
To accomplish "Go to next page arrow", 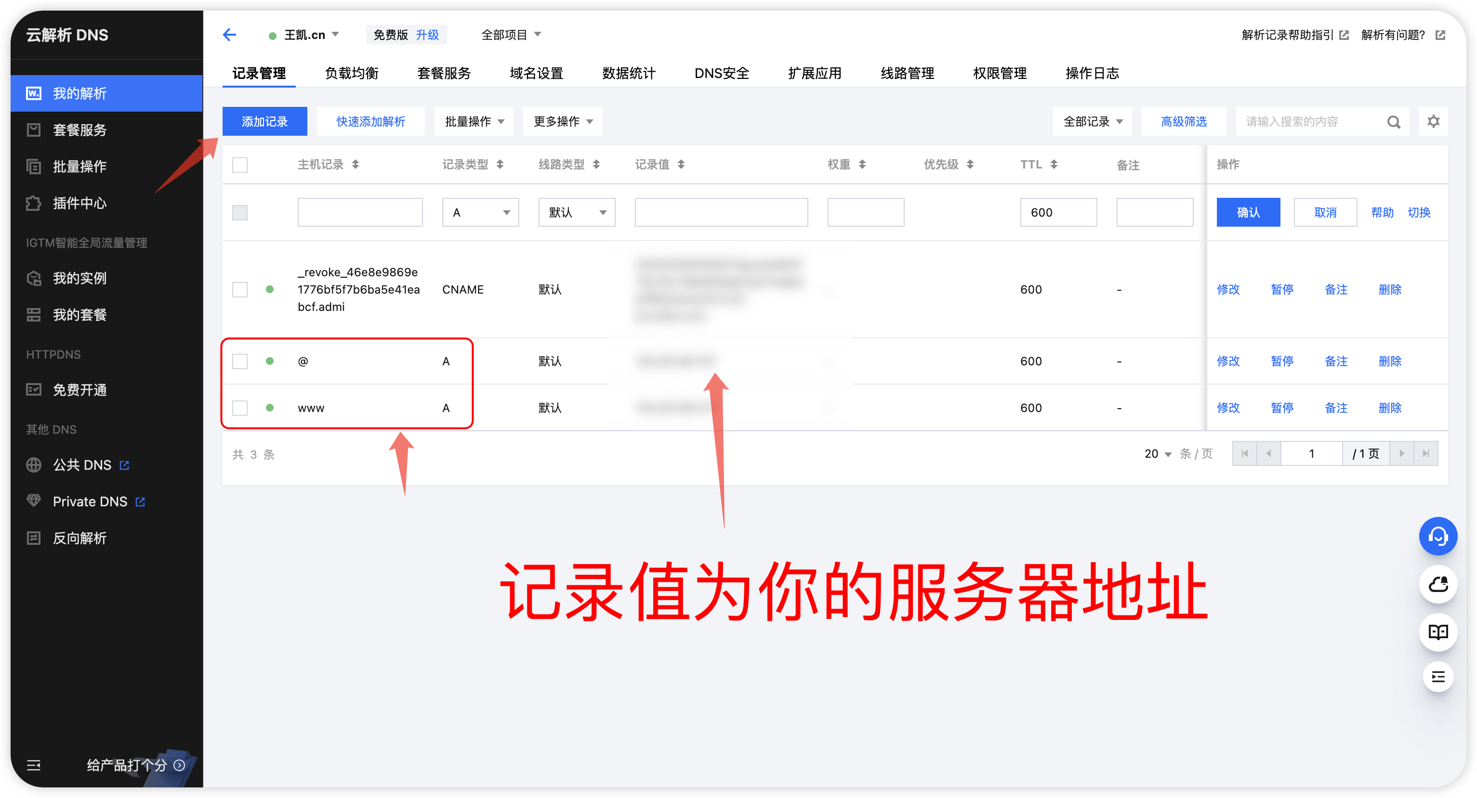I will click(1401, 454).
